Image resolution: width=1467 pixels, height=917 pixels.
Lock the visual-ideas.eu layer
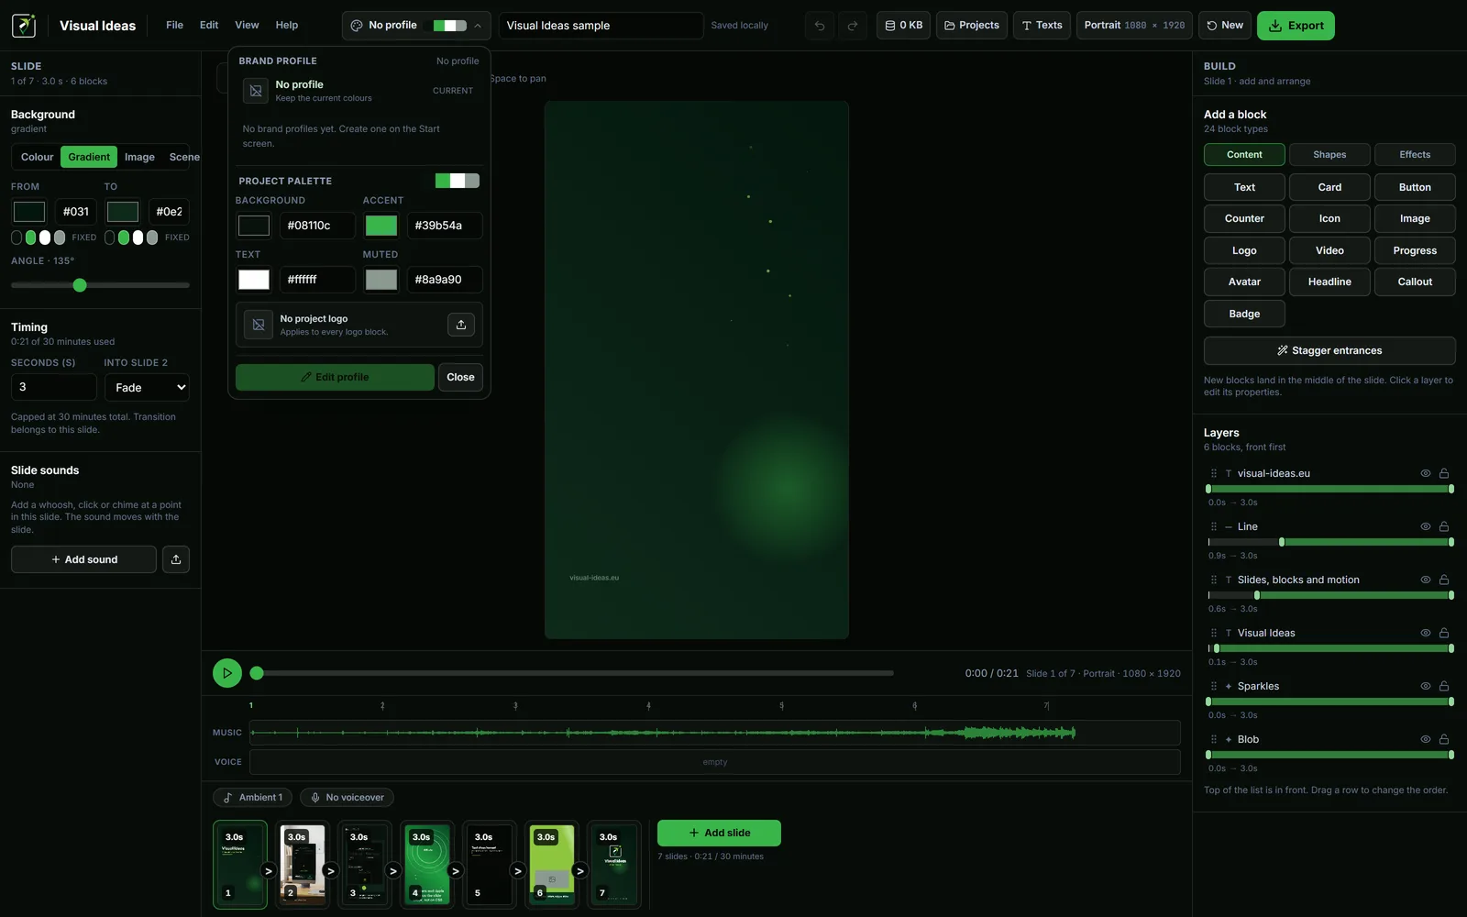pos(1444,473)
